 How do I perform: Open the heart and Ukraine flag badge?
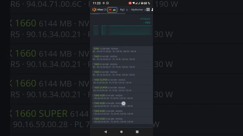(x=112, y=10)
